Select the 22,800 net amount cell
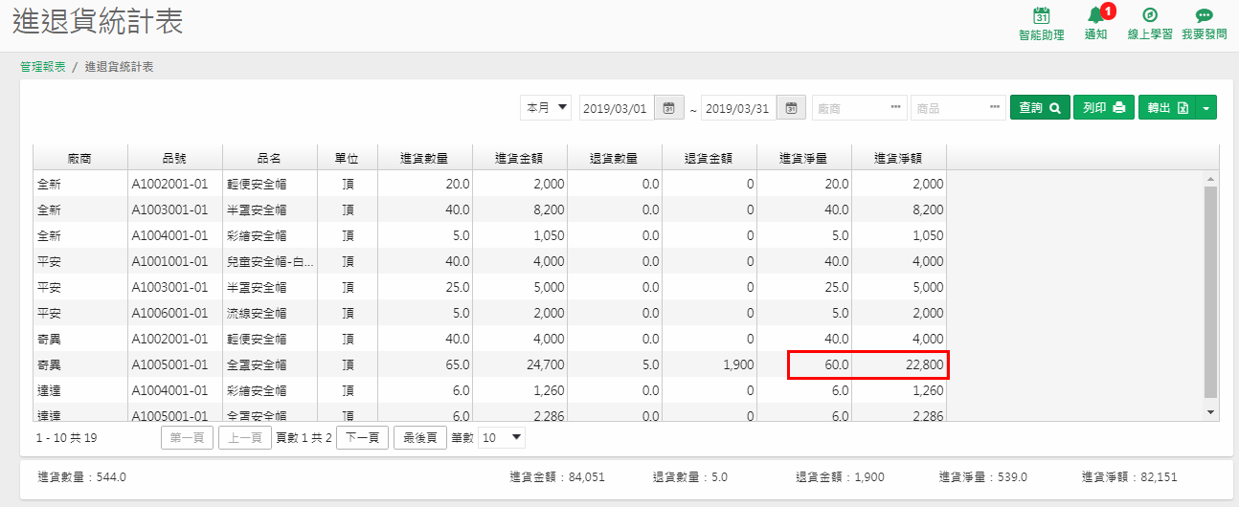The image size is (1239, 507). click(898, 364)
